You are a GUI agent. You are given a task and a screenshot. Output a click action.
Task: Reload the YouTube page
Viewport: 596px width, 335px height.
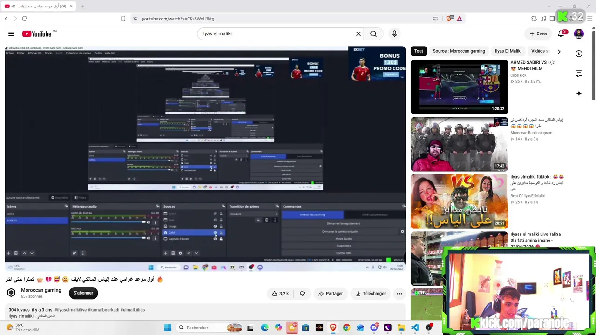[25, 19]
